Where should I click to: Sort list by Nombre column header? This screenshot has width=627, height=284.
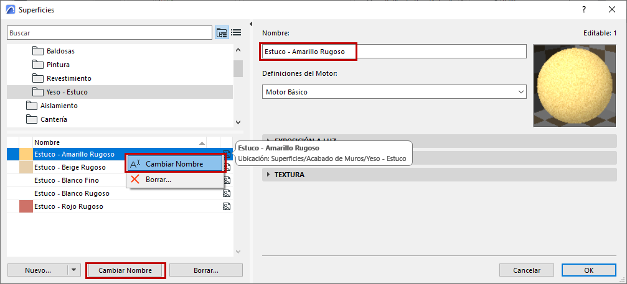[120, 142]
